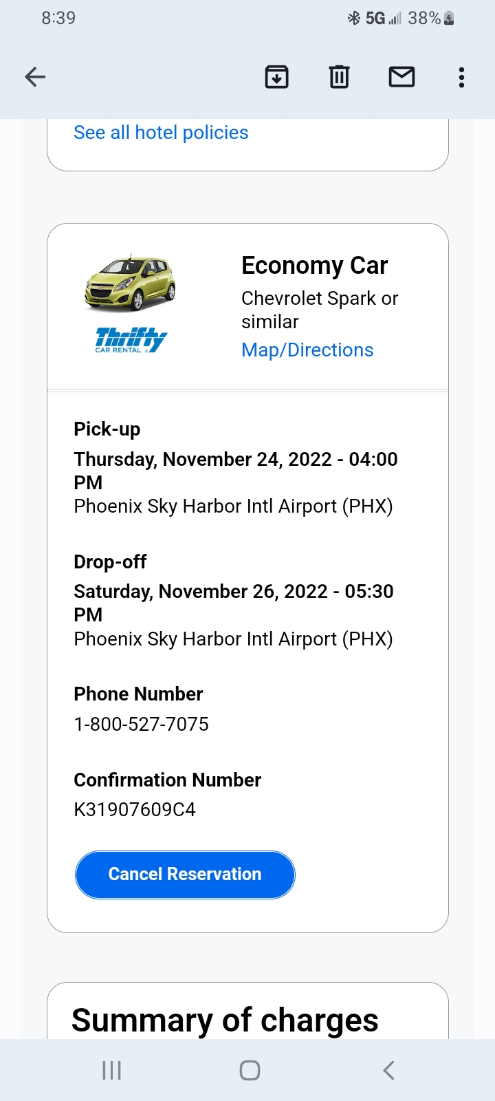
Task: Tap the back arrow icon
Action: click(x=35, y=77)
